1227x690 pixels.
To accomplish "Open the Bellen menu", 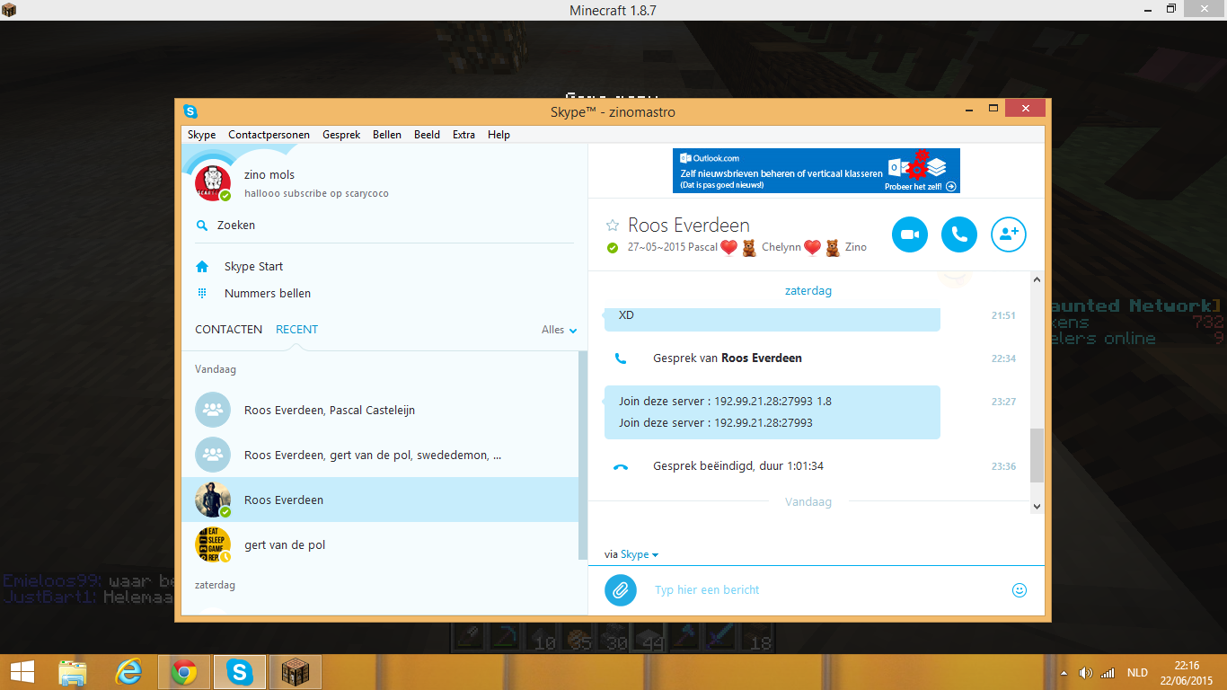I will (x=387, y=135).
